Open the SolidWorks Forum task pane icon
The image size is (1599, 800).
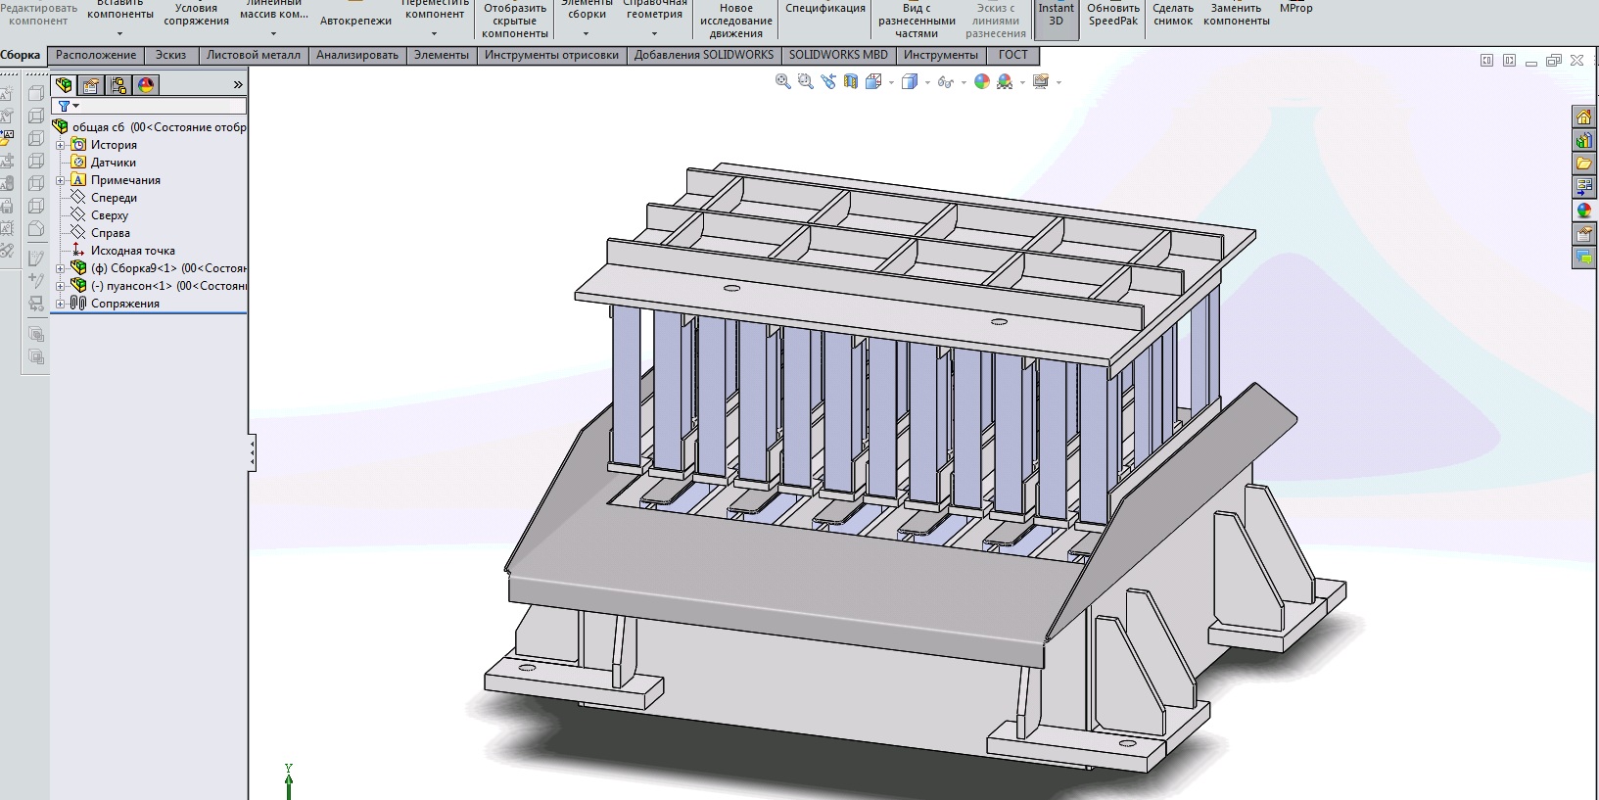coord(1583,258)
